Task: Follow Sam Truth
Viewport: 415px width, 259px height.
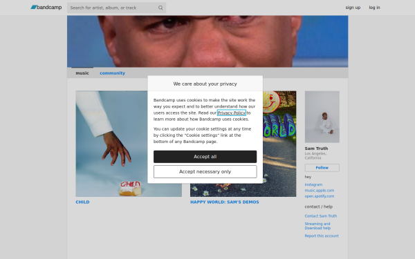Action: [x=322, y=168]
